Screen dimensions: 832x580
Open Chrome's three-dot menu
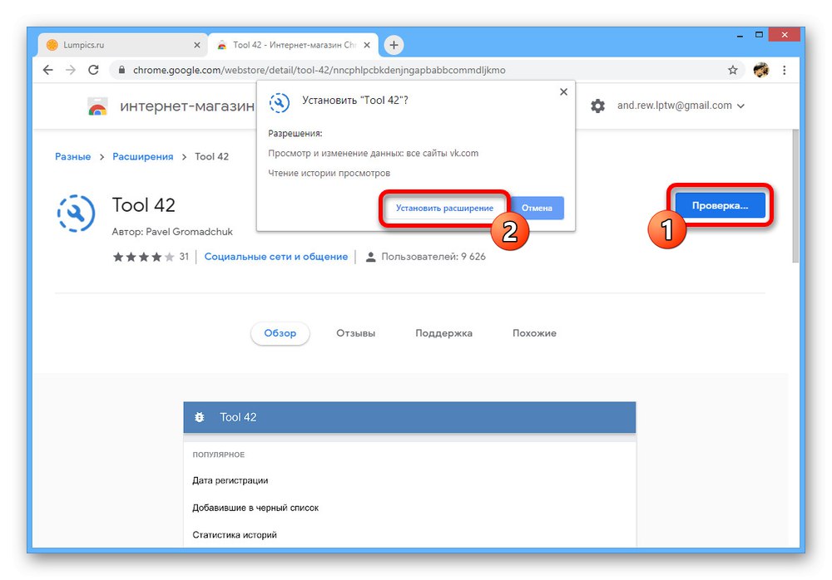point(785,70)
